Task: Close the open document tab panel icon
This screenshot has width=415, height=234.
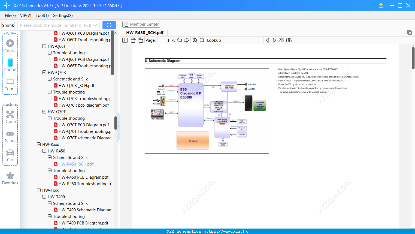Action: pos(409,32)
